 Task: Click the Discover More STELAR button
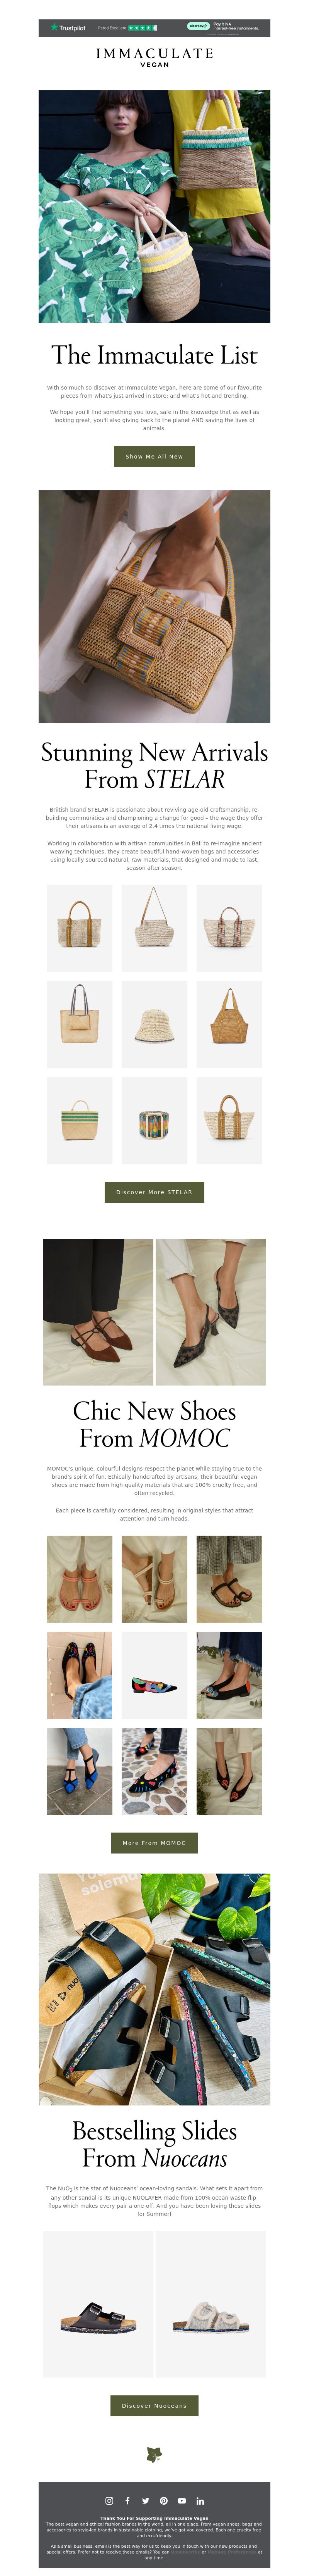(x=154, y=1192)
